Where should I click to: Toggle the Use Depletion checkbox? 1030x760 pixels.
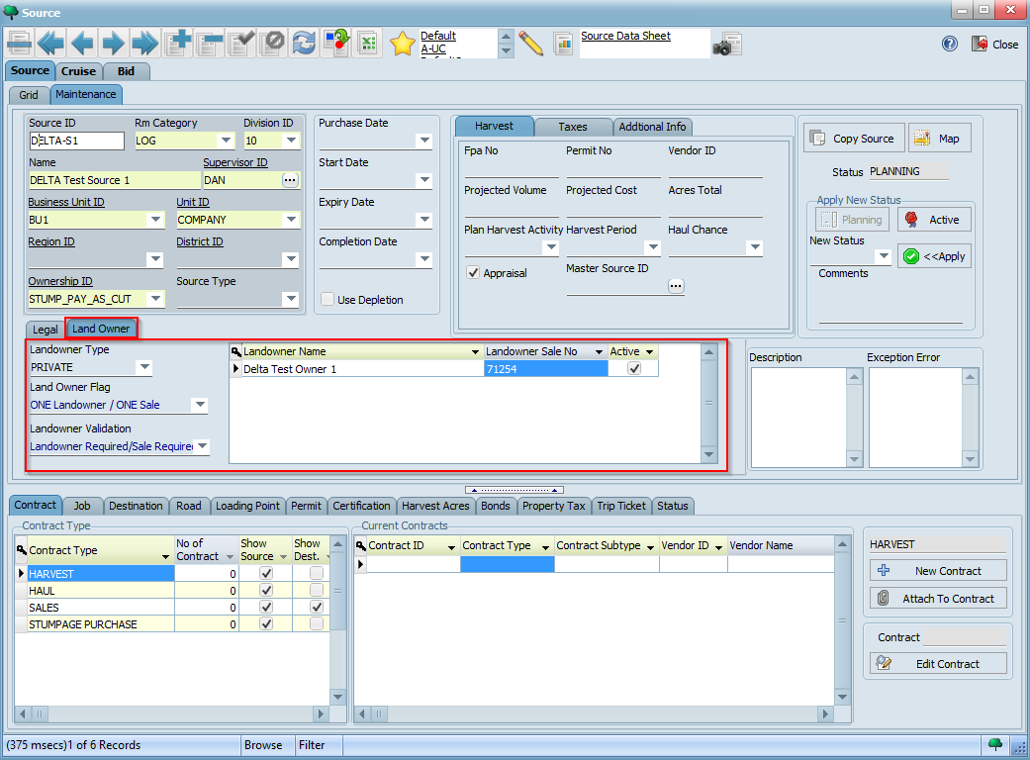coord(328,299)
